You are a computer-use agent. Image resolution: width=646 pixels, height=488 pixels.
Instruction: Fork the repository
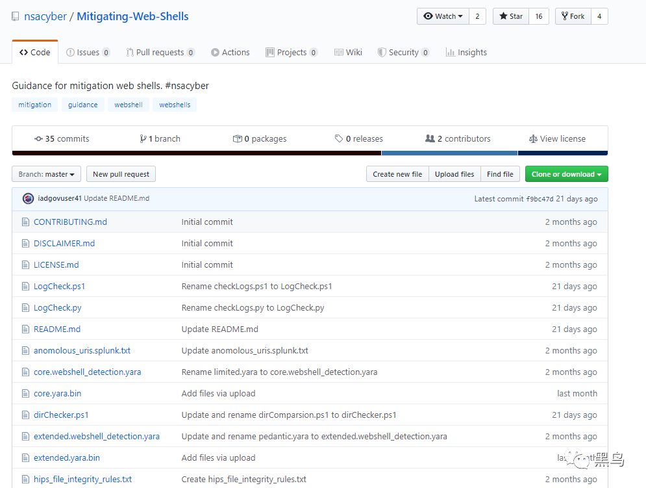click(573, 16)
